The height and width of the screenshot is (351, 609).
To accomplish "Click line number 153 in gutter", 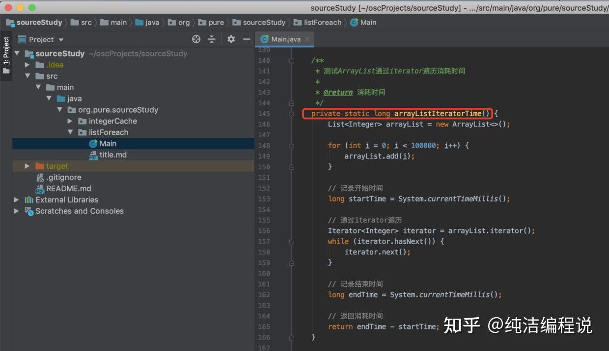I will click(x=264, y=199).
